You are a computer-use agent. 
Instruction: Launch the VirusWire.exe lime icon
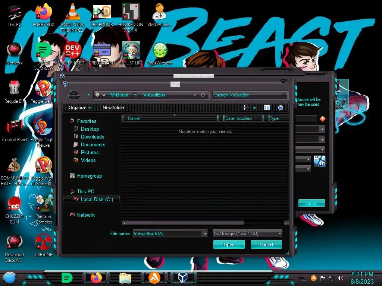[160, 54]
